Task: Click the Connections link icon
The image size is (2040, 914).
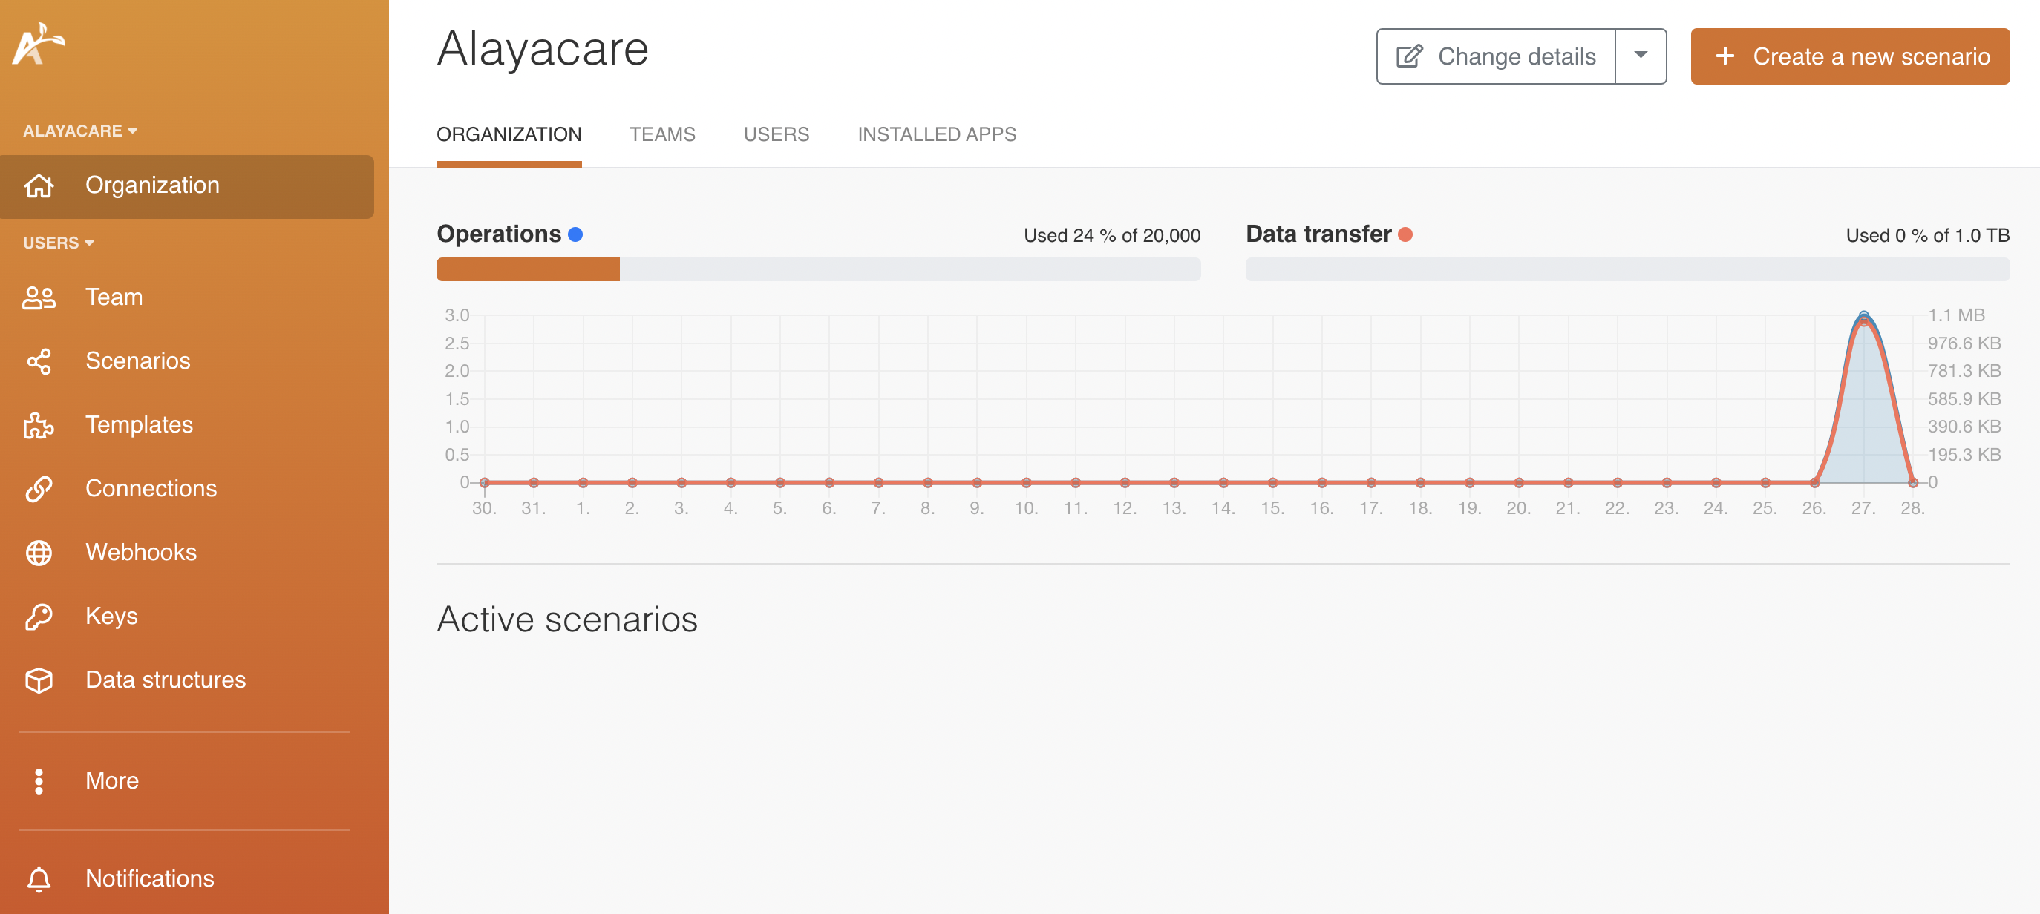Action: 39,489
